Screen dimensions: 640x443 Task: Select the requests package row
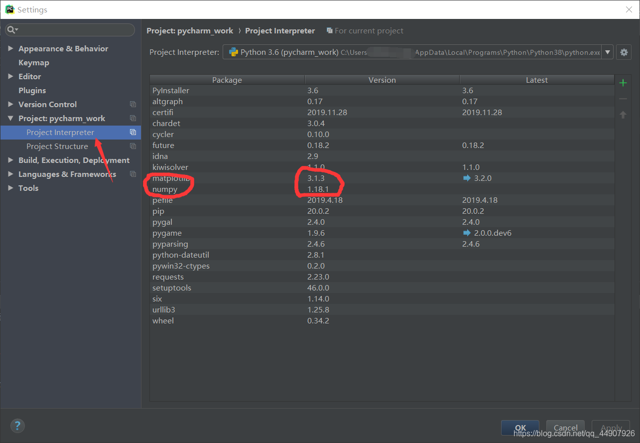[382, 277]
